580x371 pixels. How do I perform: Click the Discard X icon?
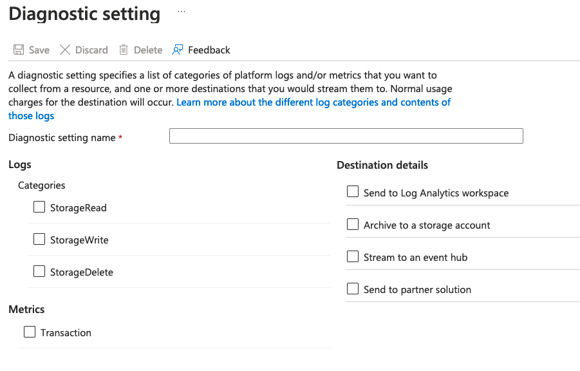click(65, 50)
